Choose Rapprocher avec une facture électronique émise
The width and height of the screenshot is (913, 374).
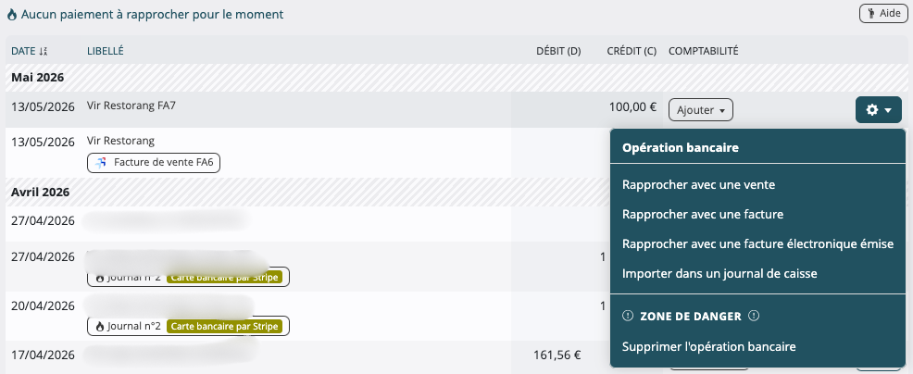coord(757,243)
